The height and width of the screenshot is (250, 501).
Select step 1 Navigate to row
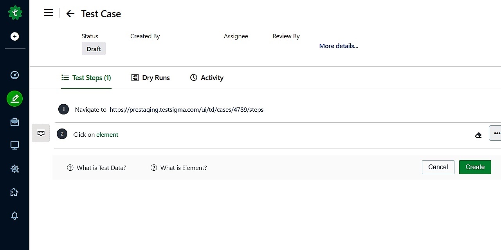[278, 109]
